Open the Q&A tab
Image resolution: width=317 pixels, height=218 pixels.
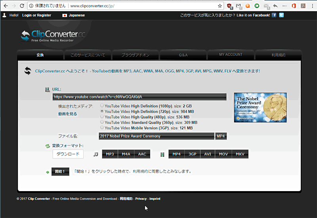click(x=183, y=55)
